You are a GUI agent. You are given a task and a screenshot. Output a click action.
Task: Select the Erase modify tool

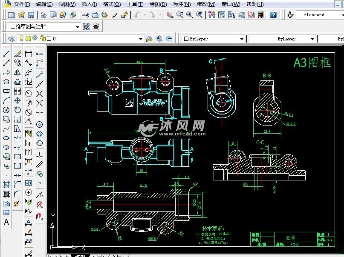(x=17, y=54)
